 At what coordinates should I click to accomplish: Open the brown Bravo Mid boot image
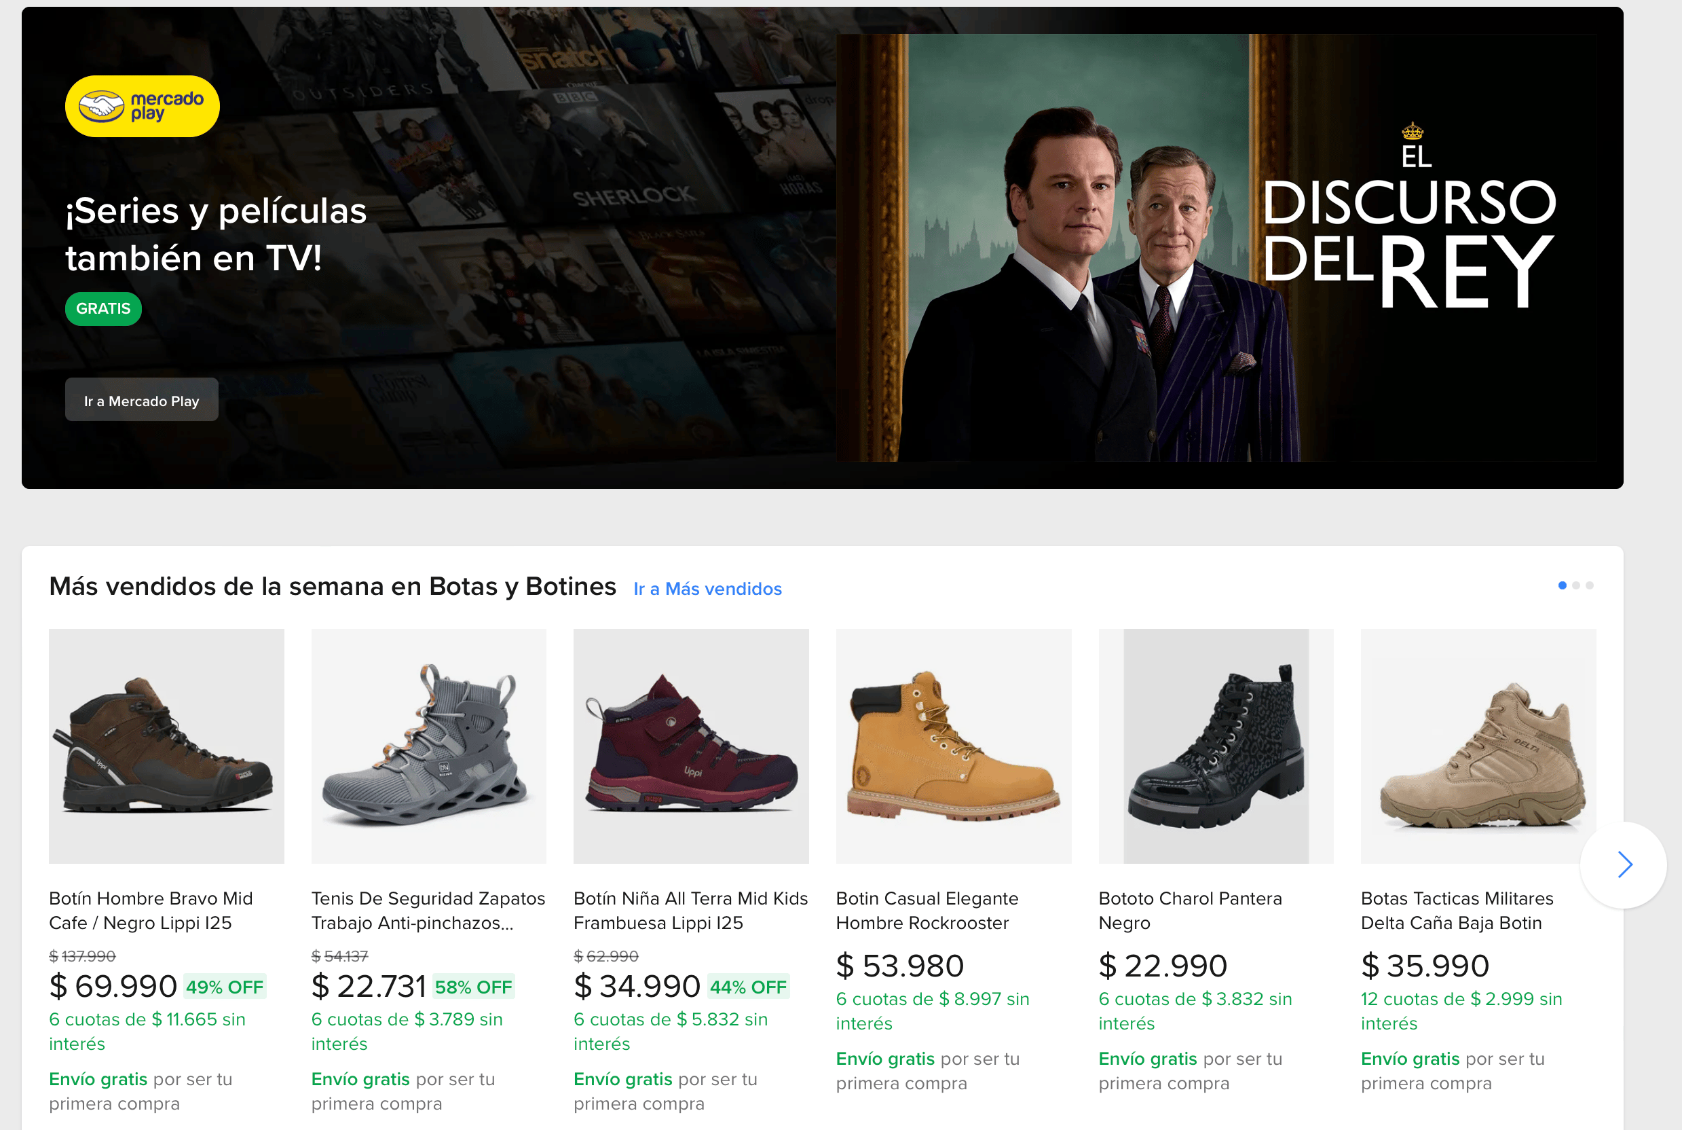coord(166,746)
